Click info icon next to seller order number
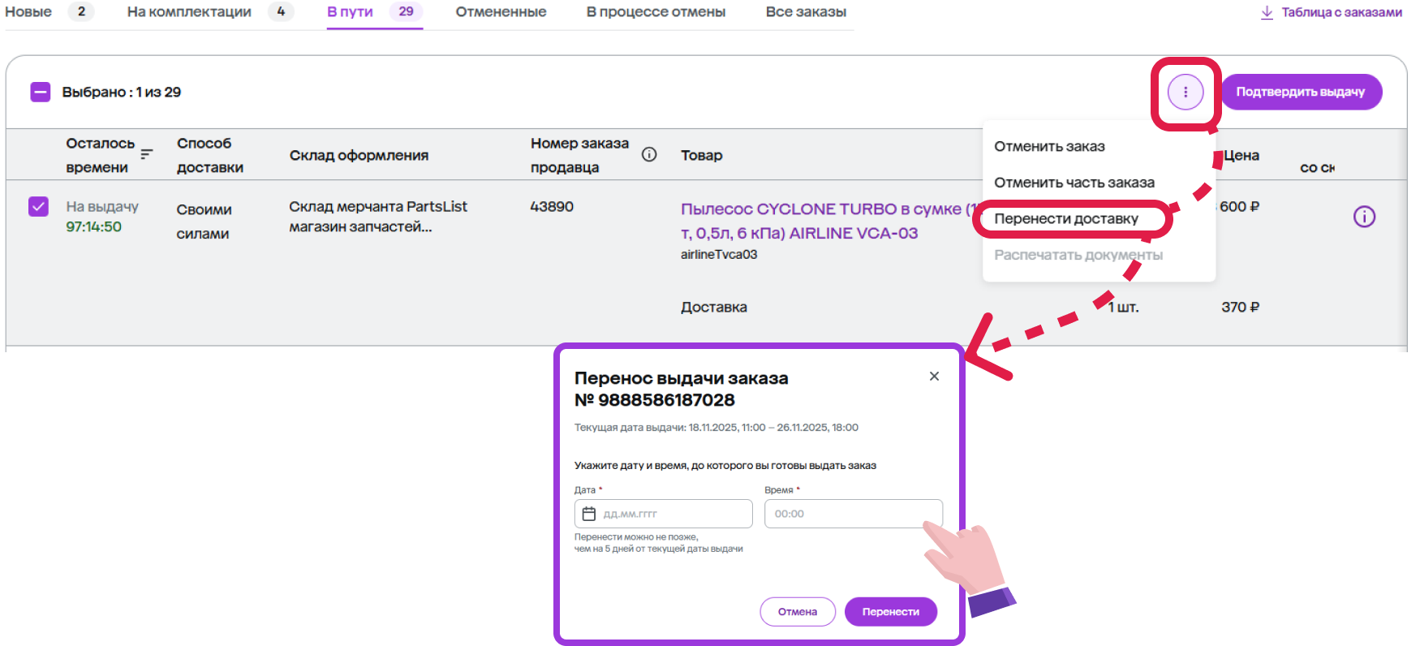The height and width of the screenshot is (646, 1420). tap(649, 154)
